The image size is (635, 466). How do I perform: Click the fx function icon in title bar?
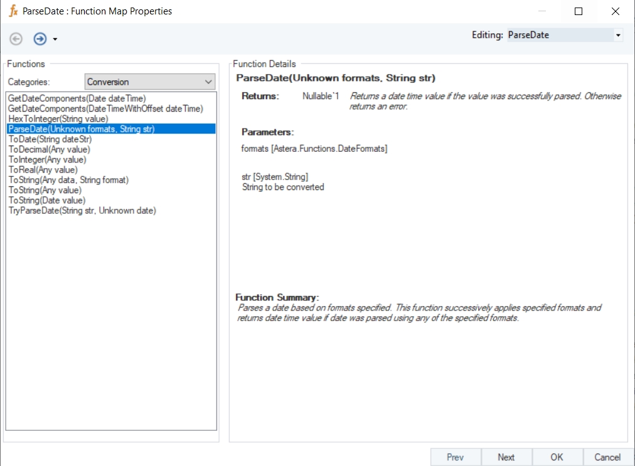coord(13,11)
